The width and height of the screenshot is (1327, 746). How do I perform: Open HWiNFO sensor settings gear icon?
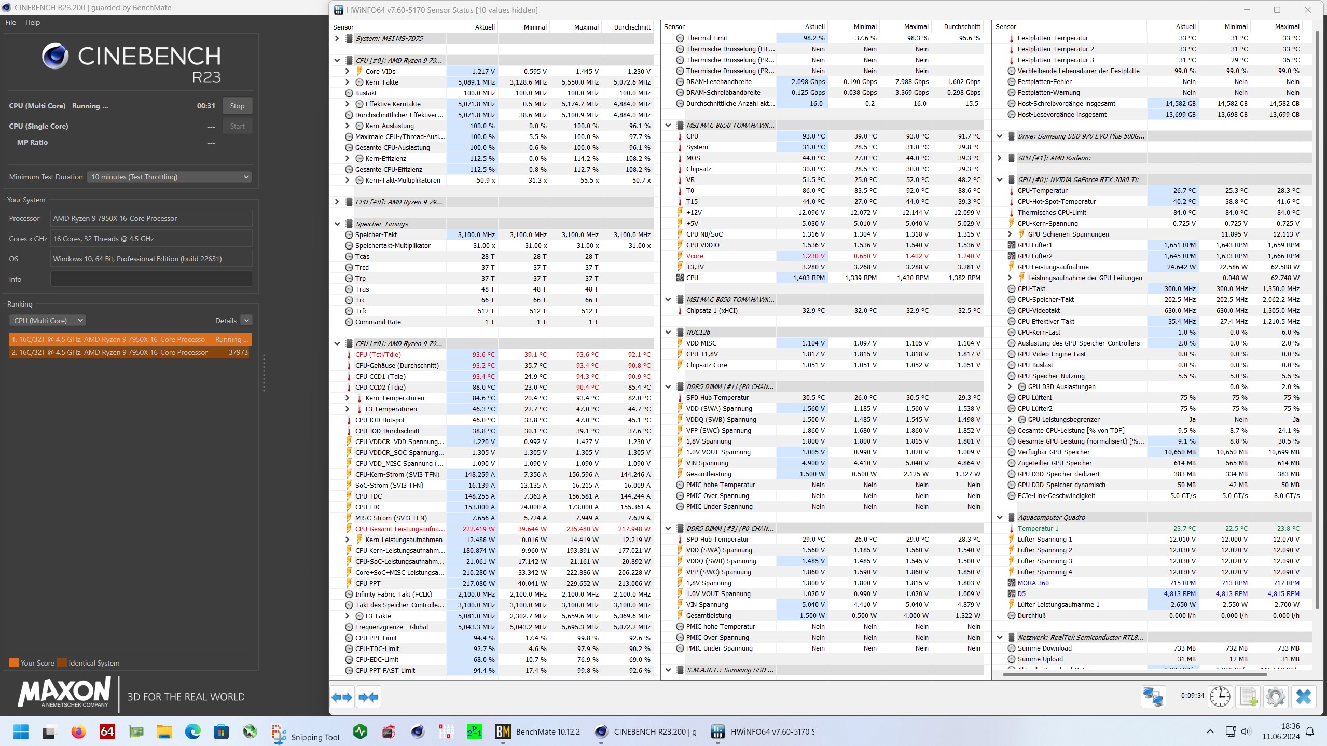(1276, 696)
